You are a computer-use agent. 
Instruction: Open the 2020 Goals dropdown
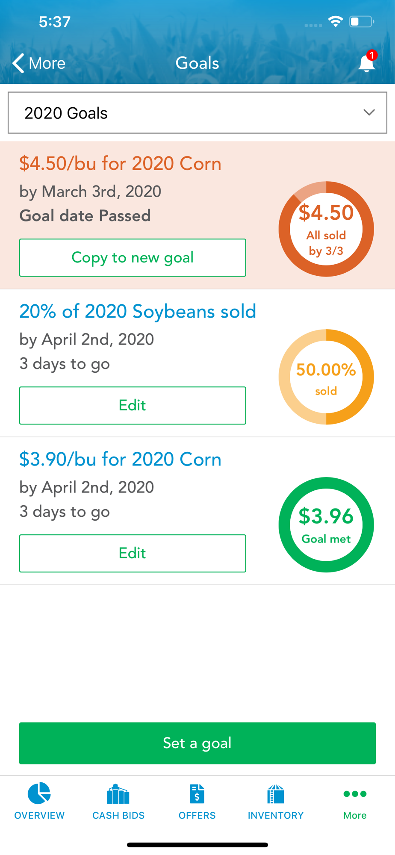coord(197,113)
